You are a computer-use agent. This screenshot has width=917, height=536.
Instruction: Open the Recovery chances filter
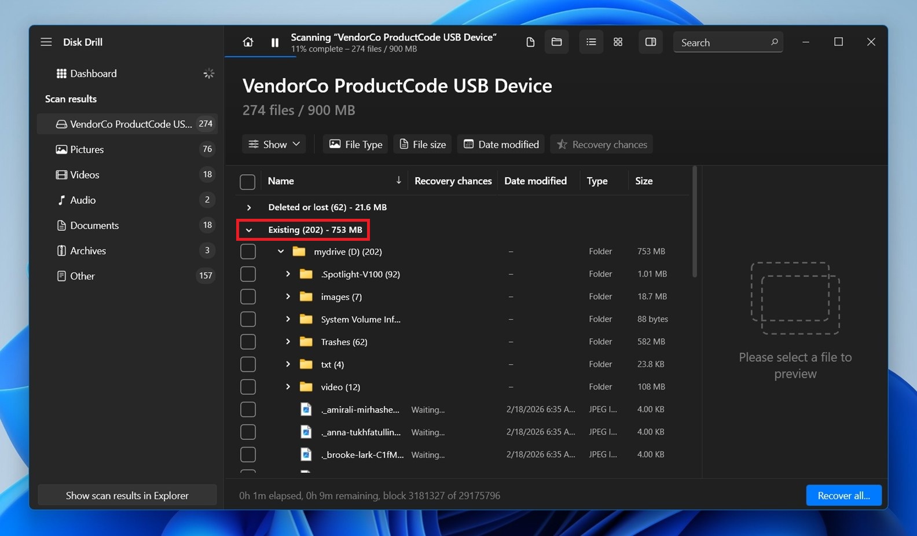click(601, 144)
